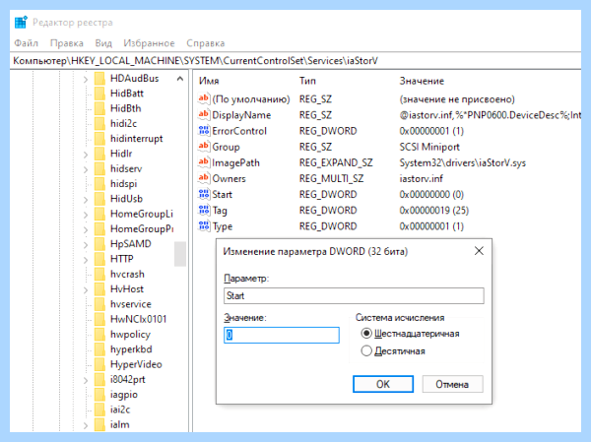
Task: Select the HomeGroupP key in the tree
Action: coord(142,228)
